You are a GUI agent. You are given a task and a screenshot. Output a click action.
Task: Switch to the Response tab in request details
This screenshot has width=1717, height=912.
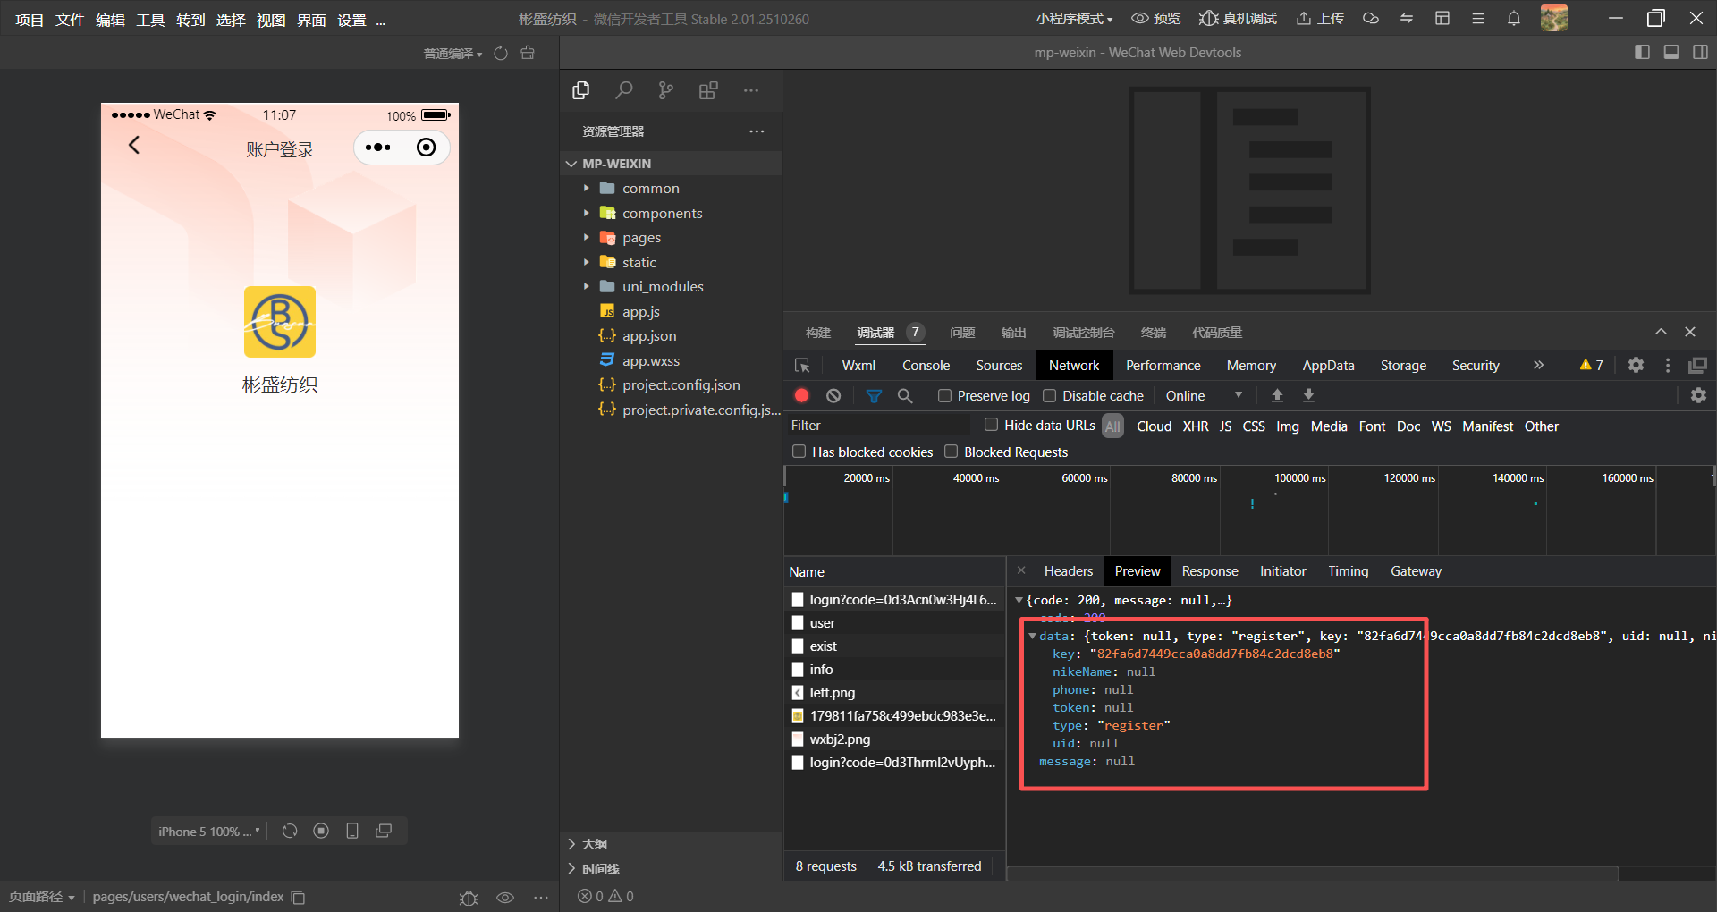pos(1209,571)
